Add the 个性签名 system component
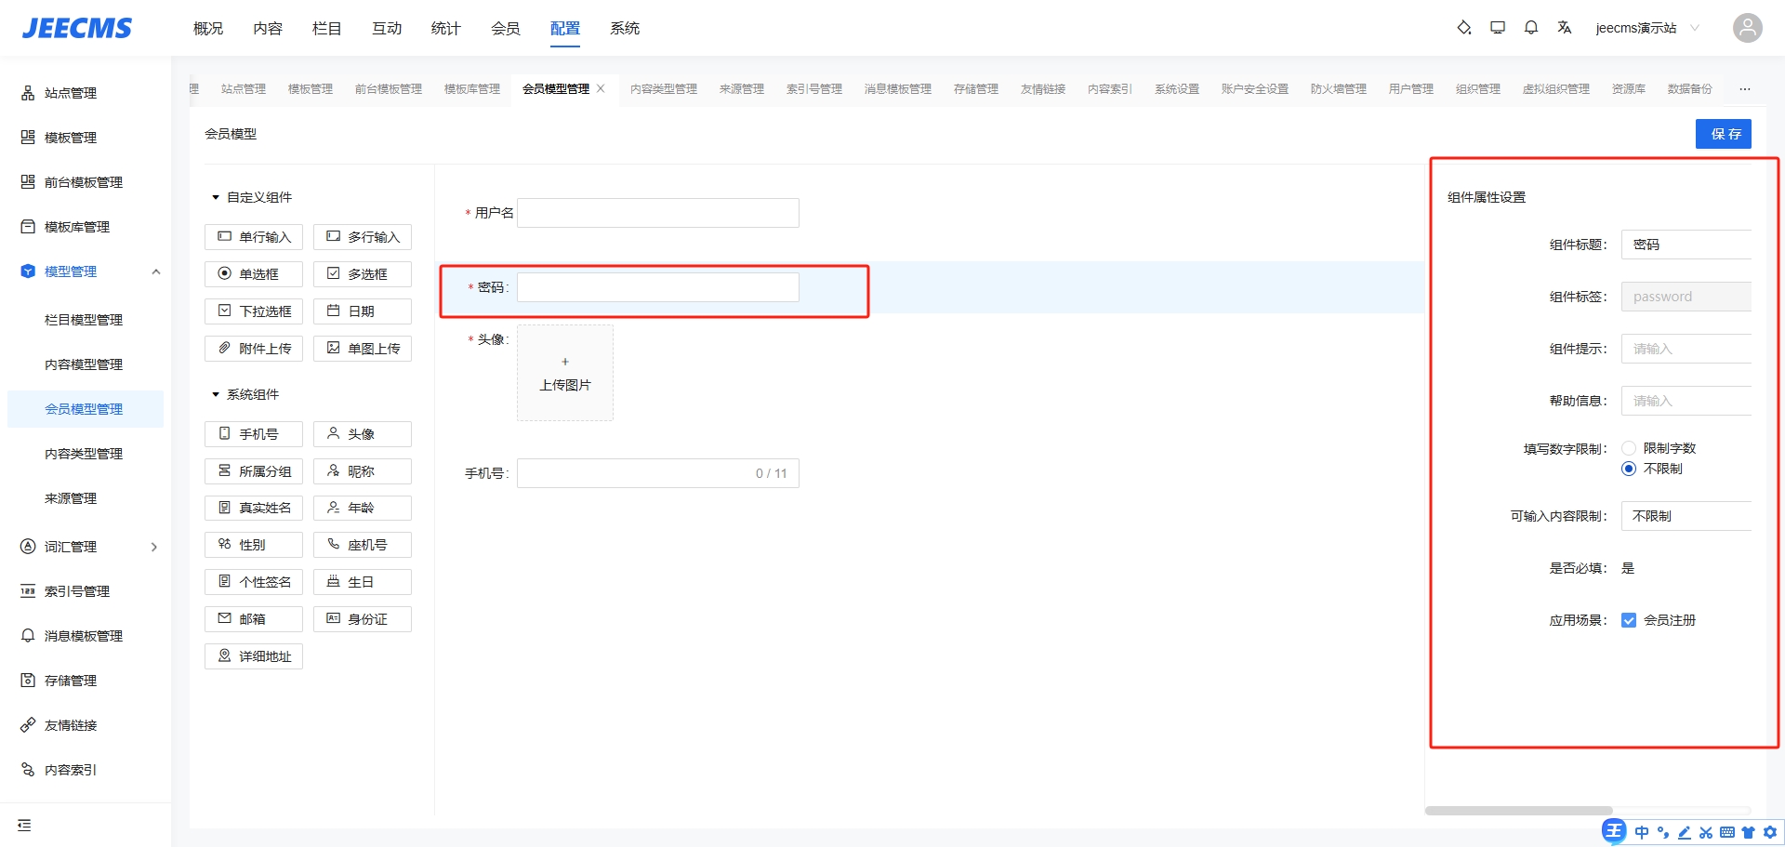Viewport: 1785px width, 847px height. pos(254,582)
